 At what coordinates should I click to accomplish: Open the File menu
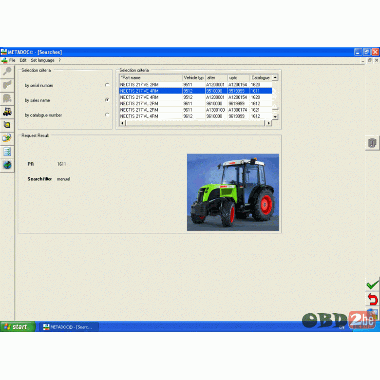(x=12, y=60)
